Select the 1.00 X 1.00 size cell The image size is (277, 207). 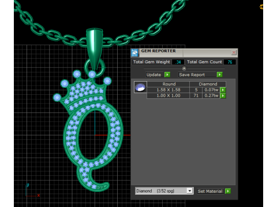pyautogui.click(x=169, y=95)
